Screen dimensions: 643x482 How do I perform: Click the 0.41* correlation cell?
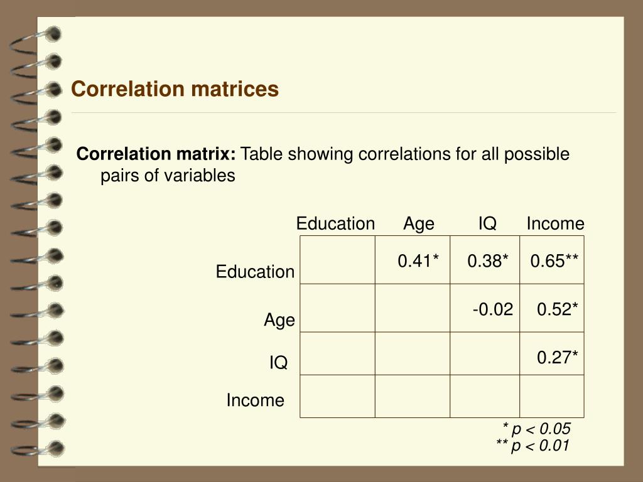click(413, 260)
